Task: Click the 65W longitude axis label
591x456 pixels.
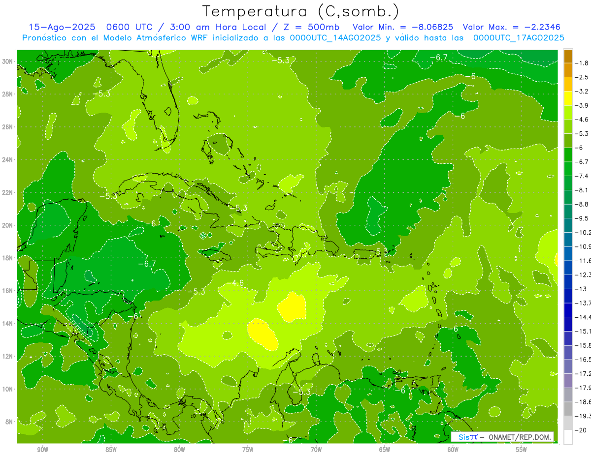Action: (x=385, y=450)
